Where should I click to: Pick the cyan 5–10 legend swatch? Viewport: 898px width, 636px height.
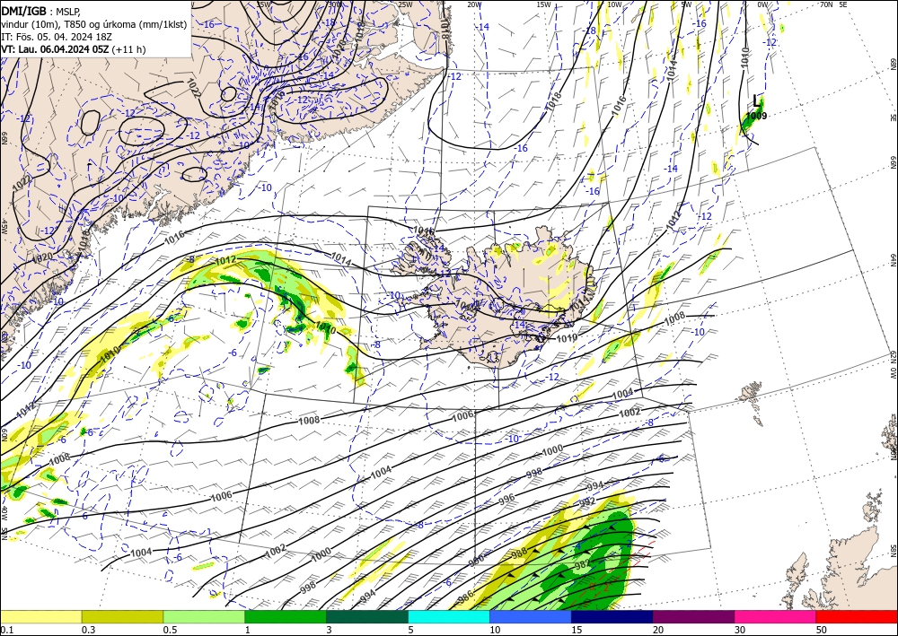(x=448, y=616)
